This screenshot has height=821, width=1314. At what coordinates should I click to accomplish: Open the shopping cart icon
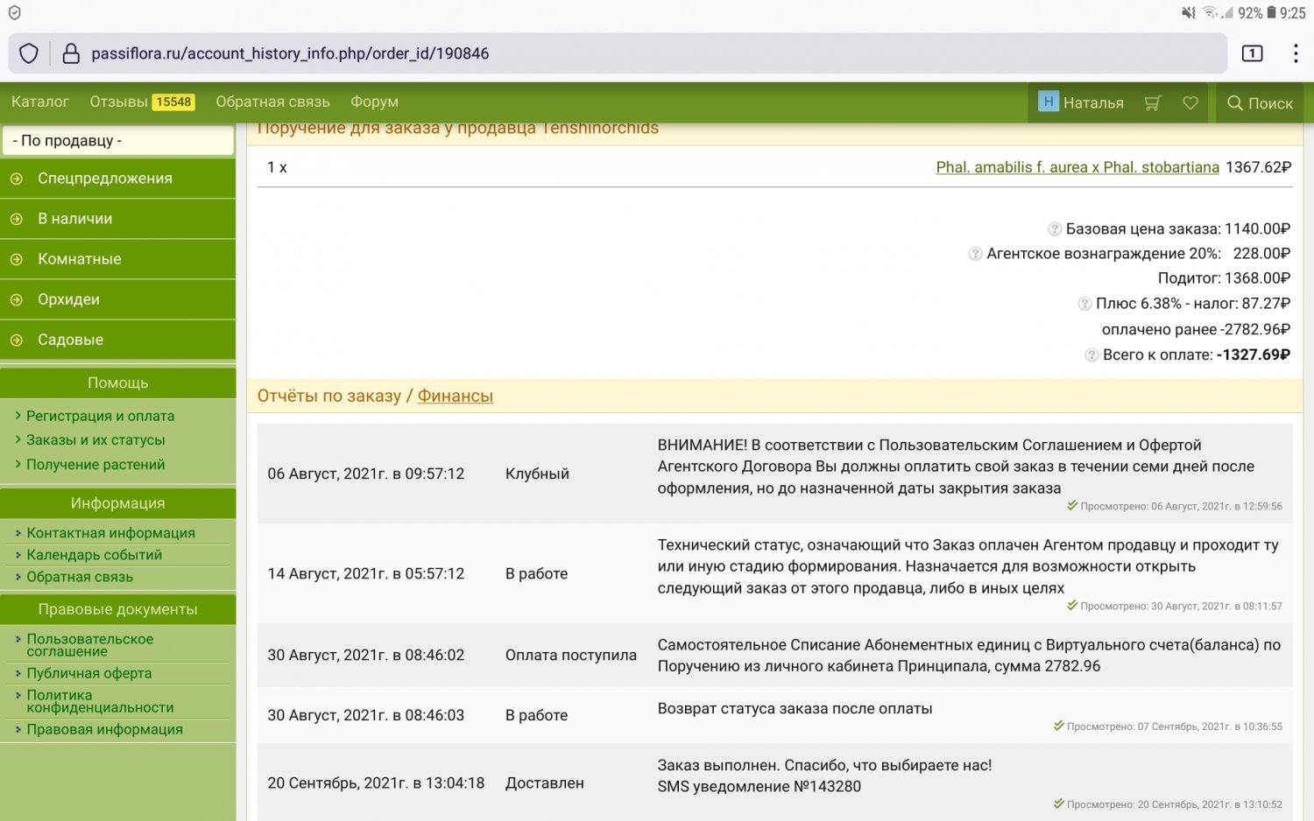(x=1153, y=103)
